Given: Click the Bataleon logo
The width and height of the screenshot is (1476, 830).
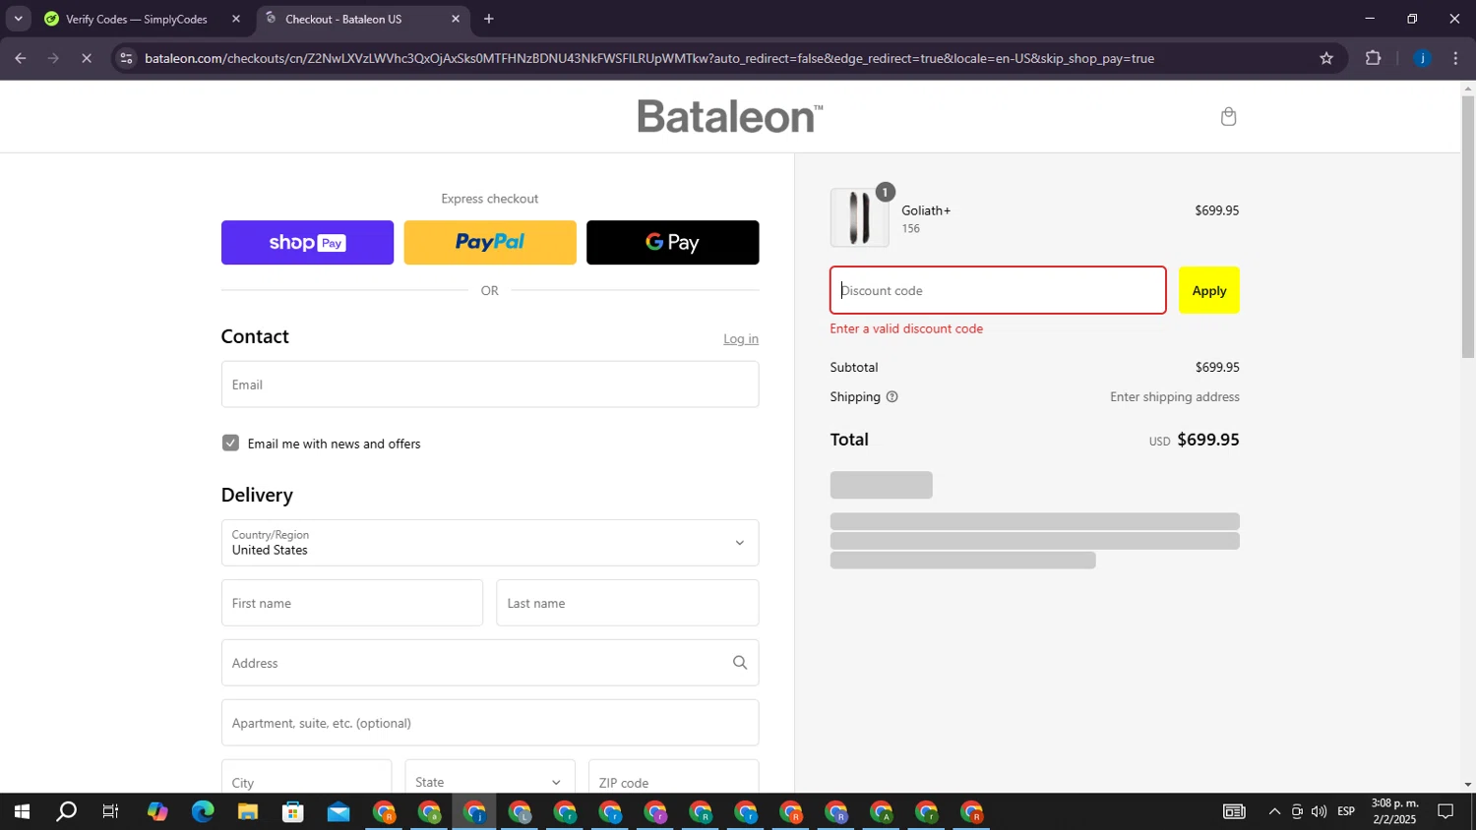Looking at the screenshot, I should point(730,116).
